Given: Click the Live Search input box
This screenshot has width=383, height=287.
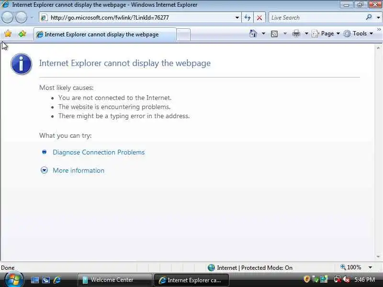Looking at the screenshot, I should tap(316, 18).
